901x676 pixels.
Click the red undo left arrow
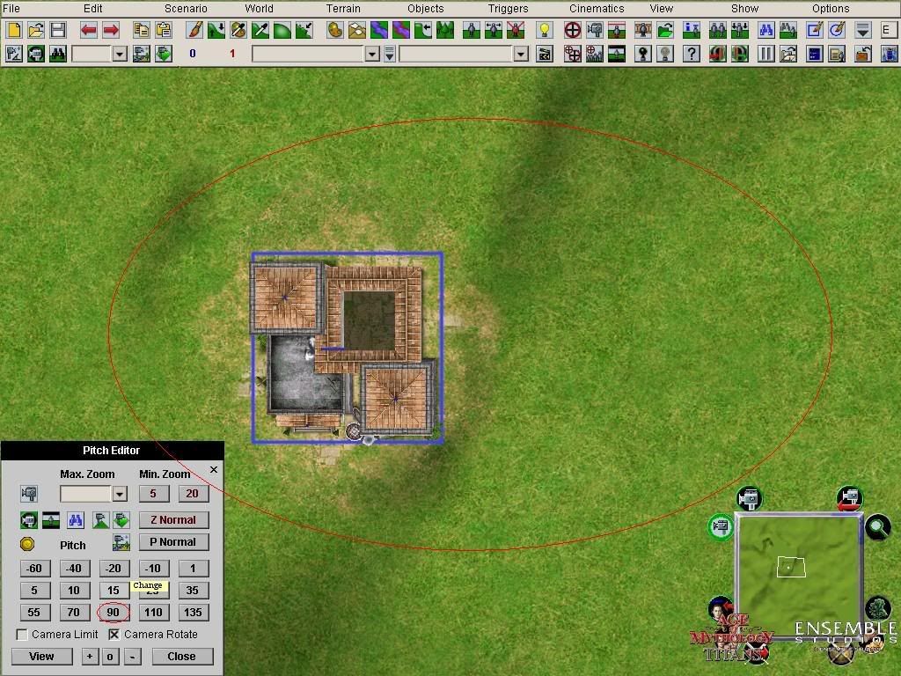point(89,30)
